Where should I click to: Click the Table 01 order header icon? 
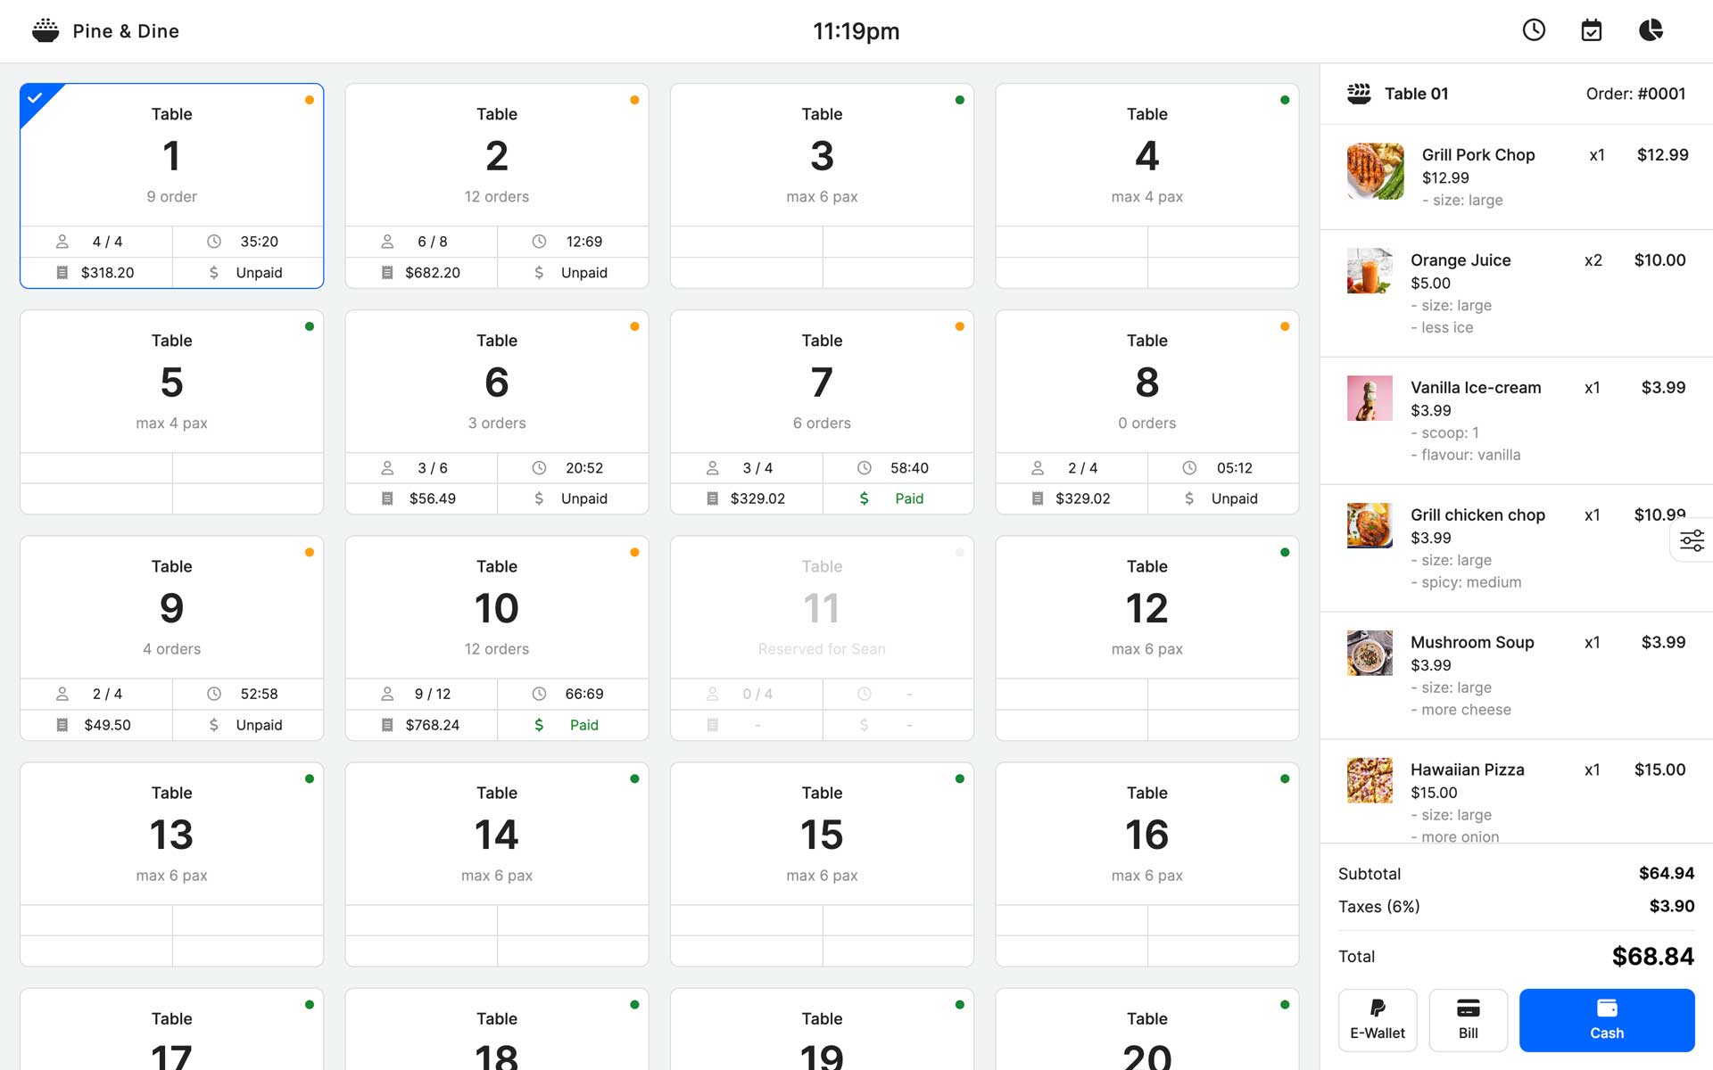[1359, 94]
